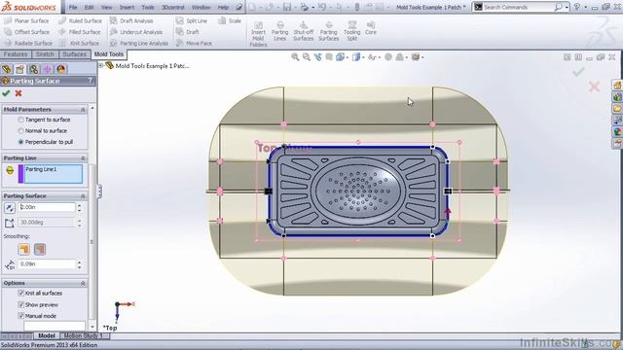Click the smoothing distance field 0.09in

click(x=47, y=263)
